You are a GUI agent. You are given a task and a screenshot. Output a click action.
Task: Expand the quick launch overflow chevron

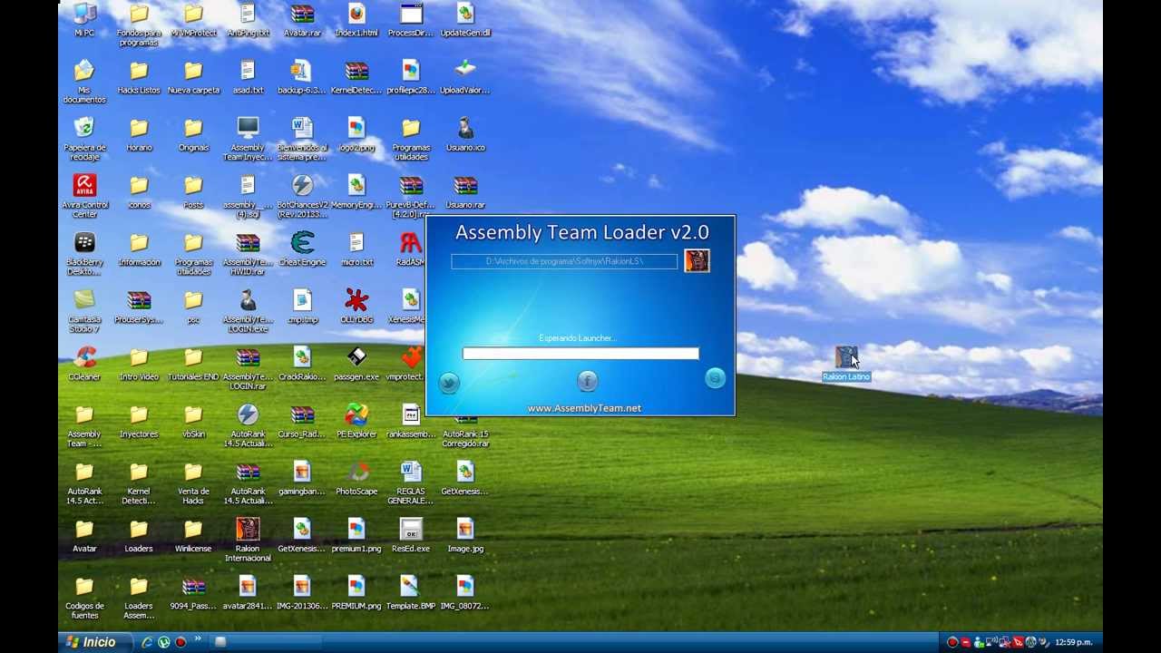(197, 639)
